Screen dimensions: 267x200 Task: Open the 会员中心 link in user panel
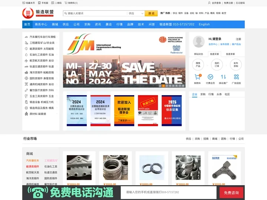pyautogui.click(x=213, y=44)
